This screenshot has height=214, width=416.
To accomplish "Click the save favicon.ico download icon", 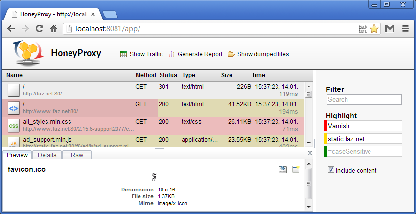I will click(283, 169).
